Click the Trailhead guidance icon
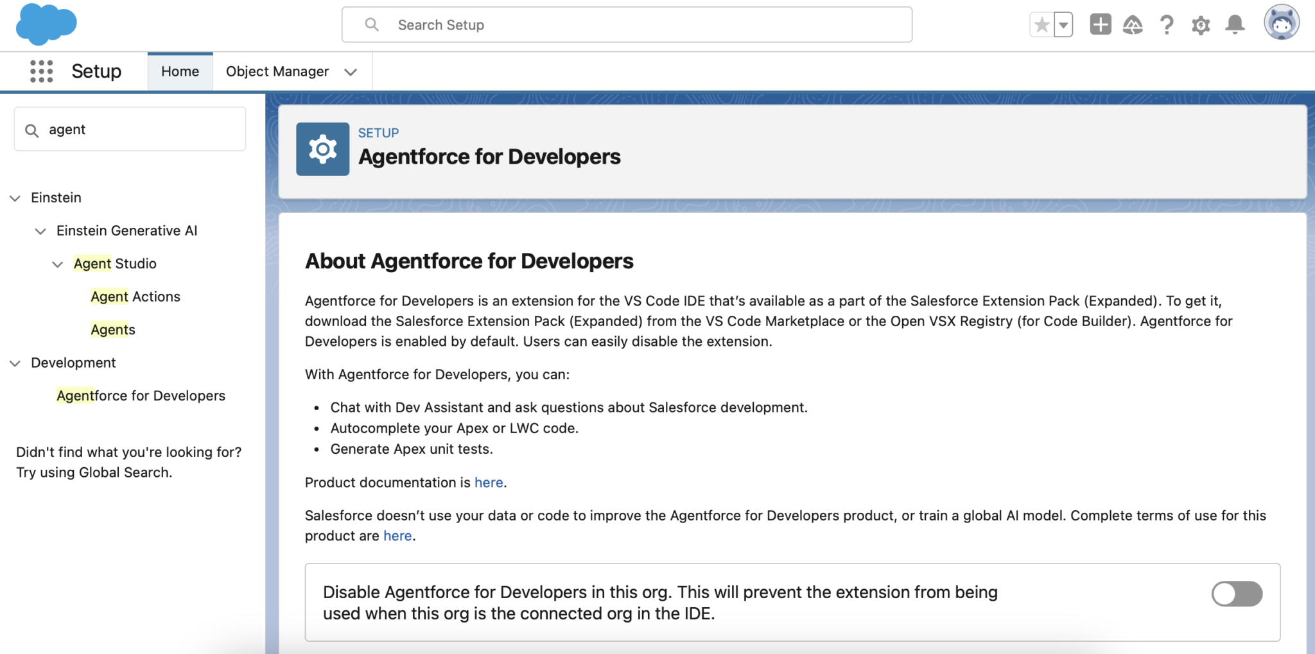 1133,24
